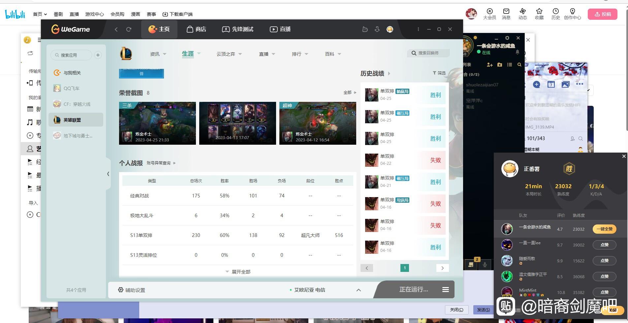
Task: Click the League of Legends logo
Action: coord(126,54)
